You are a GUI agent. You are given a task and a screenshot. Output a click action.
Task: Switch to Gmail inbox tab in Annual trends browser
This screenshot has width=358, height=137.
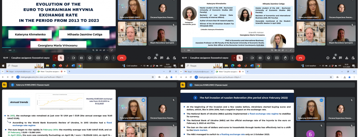(x=20, y=71)
